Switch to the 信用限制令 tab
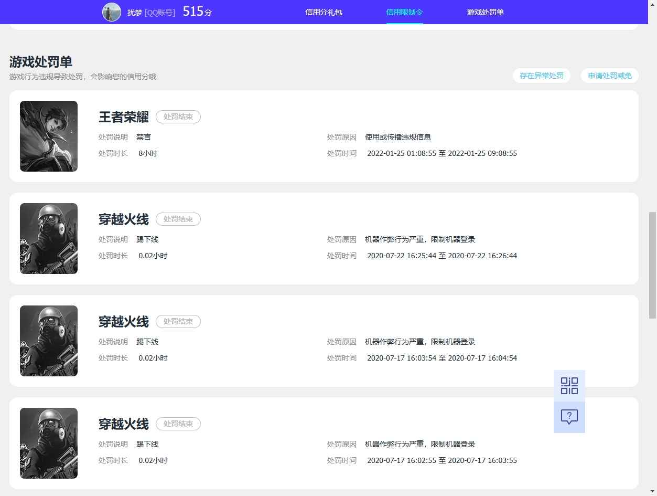Screen dimensions: 657x496 [x=405, y=12]
